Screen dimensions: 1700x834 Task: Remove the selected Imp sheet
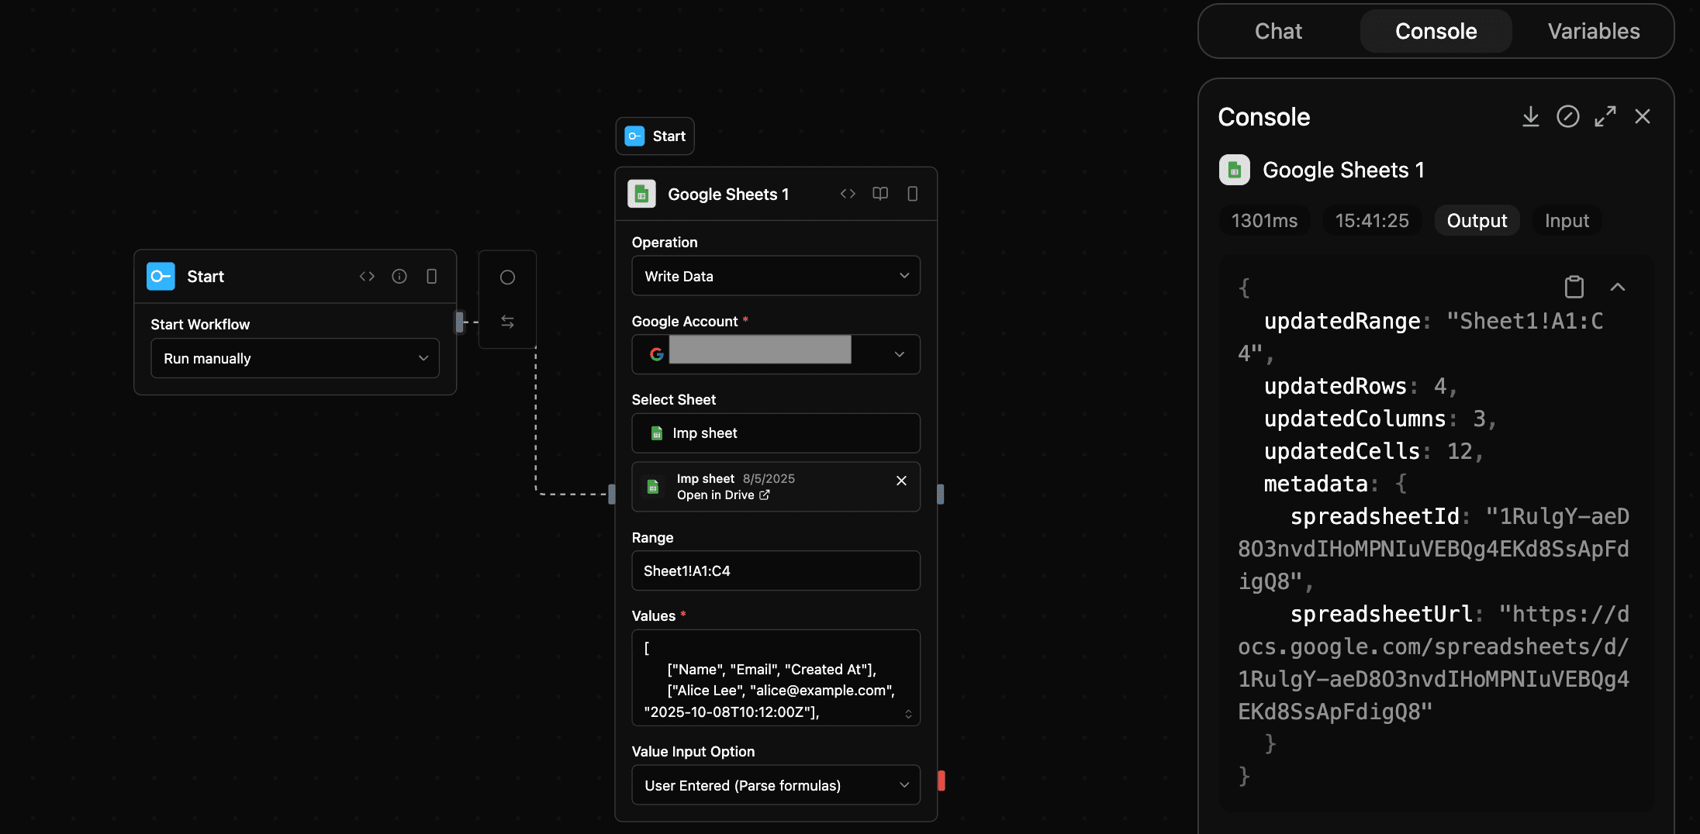(901, 481)
